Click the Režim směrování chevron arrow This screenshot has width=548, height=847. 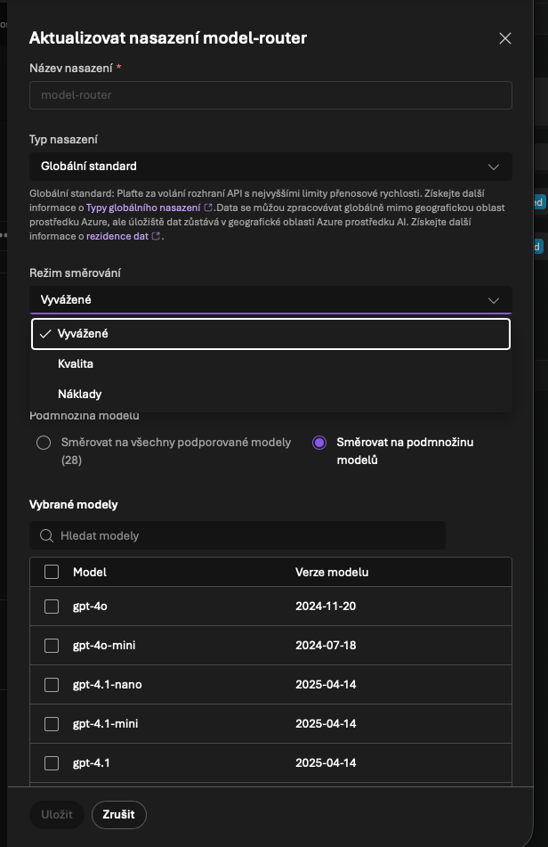(494, 300)
